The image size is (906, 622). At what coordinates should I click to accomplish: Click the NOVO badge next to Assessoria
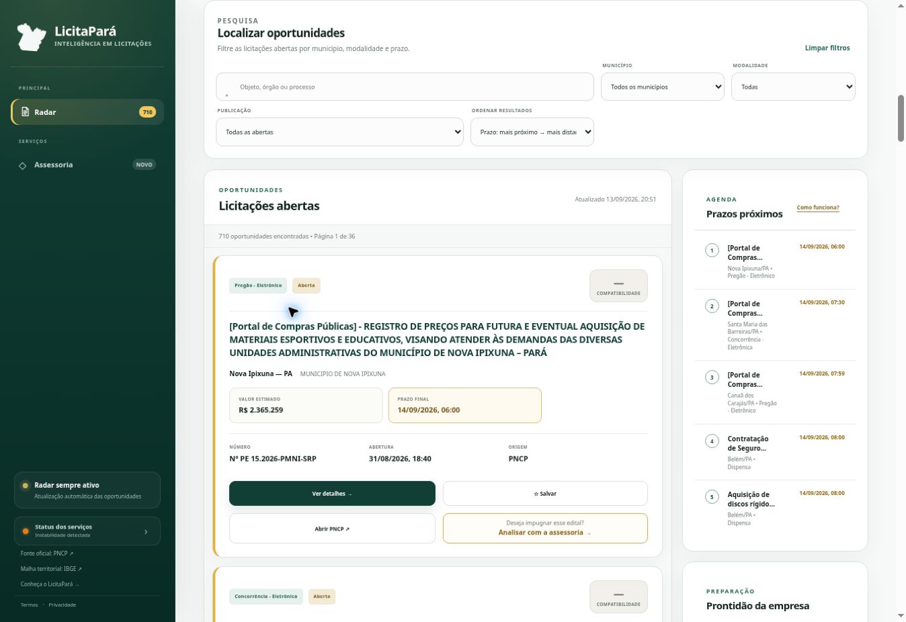pyautogui.click(x=145, y=165)
